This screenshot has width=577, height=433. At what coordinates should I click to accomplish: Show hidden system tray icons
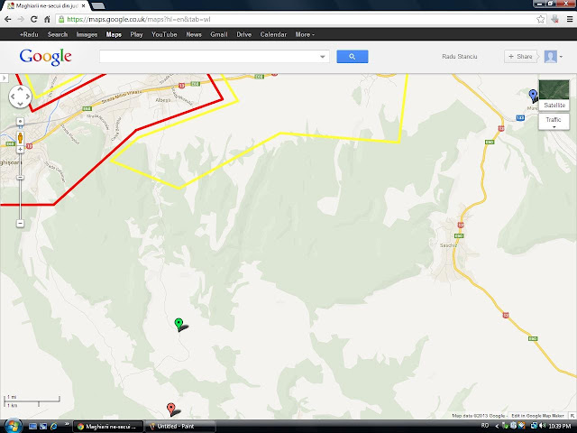pos(497,426)
